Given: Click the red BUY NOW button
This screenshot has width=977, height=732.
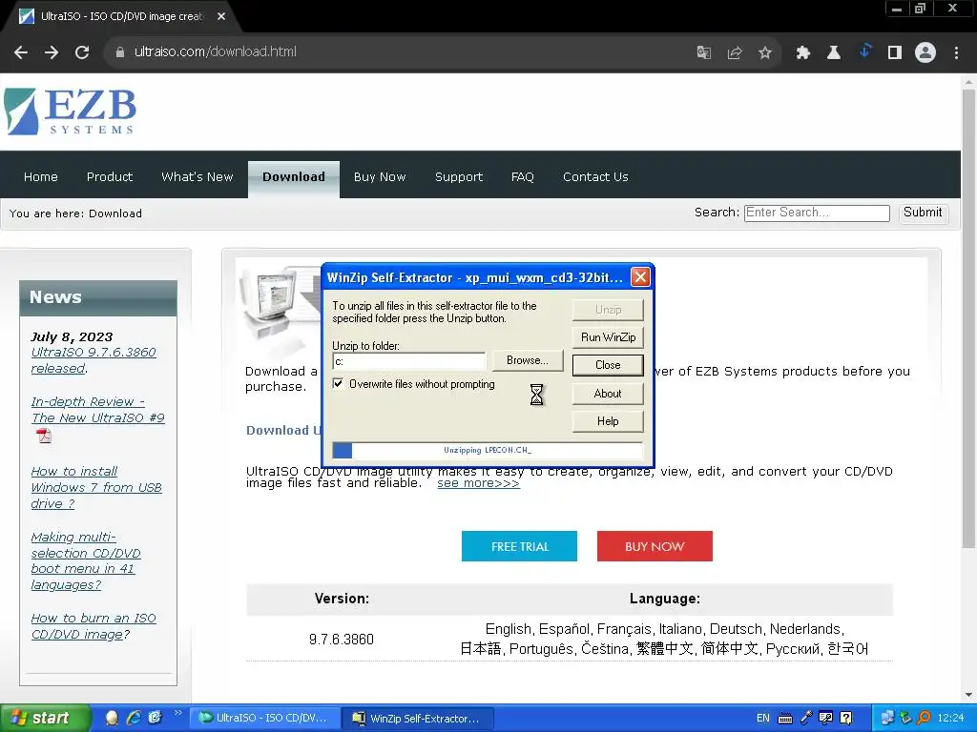Looking at the screenshot, I should [x=655, y=546].
